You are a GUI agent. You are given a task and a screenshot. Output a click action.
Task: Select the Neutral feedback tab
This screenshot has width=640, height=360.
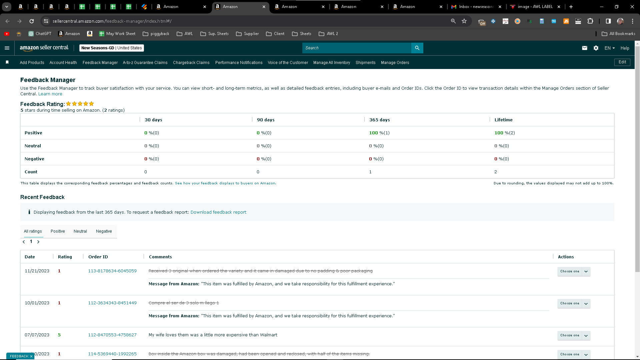[x=80, y=231]
